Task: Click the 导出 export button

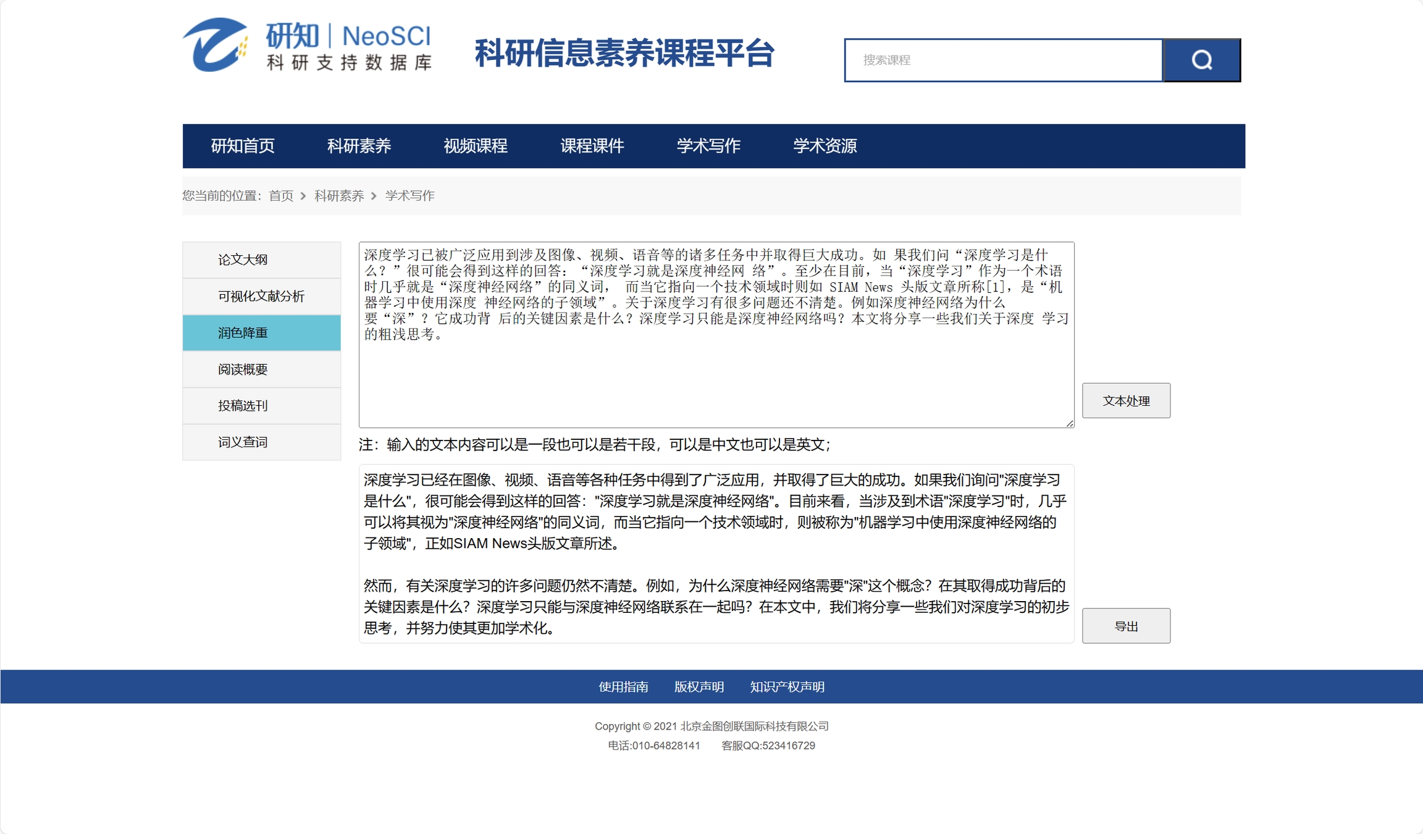Action: [1125, 626]
